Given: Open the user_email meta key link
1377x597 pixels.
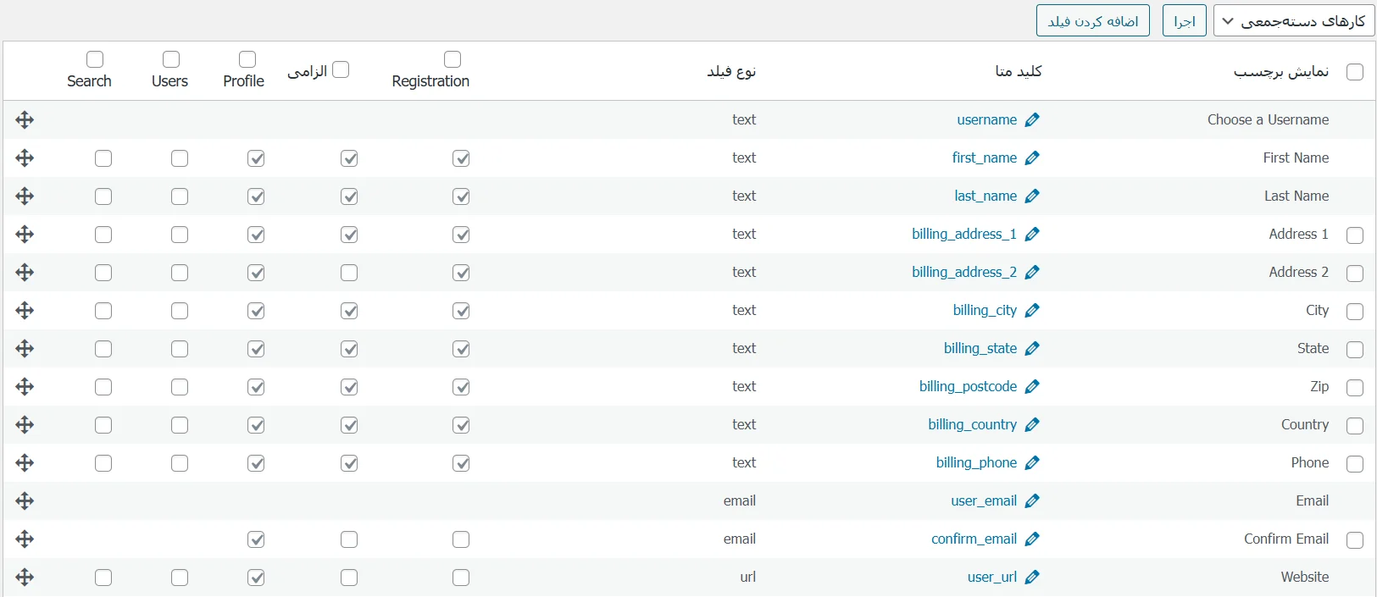Looking at the screenshot, I should click(983, 501).
